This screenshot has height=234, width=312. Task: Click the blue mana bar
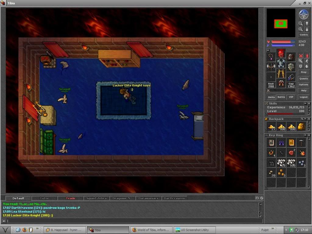283,45
